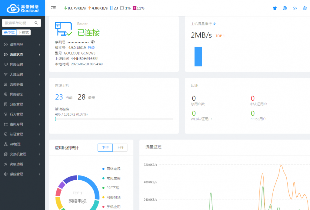The width and height of the screenshot is (310, 210).
Task: Open the language globe icon
Action: pyautogui.click(x=285, y=8)
